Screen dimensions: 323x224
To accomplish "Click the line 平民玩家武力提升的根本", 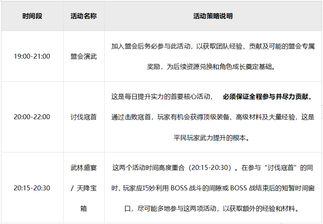I will click(211, 138).
